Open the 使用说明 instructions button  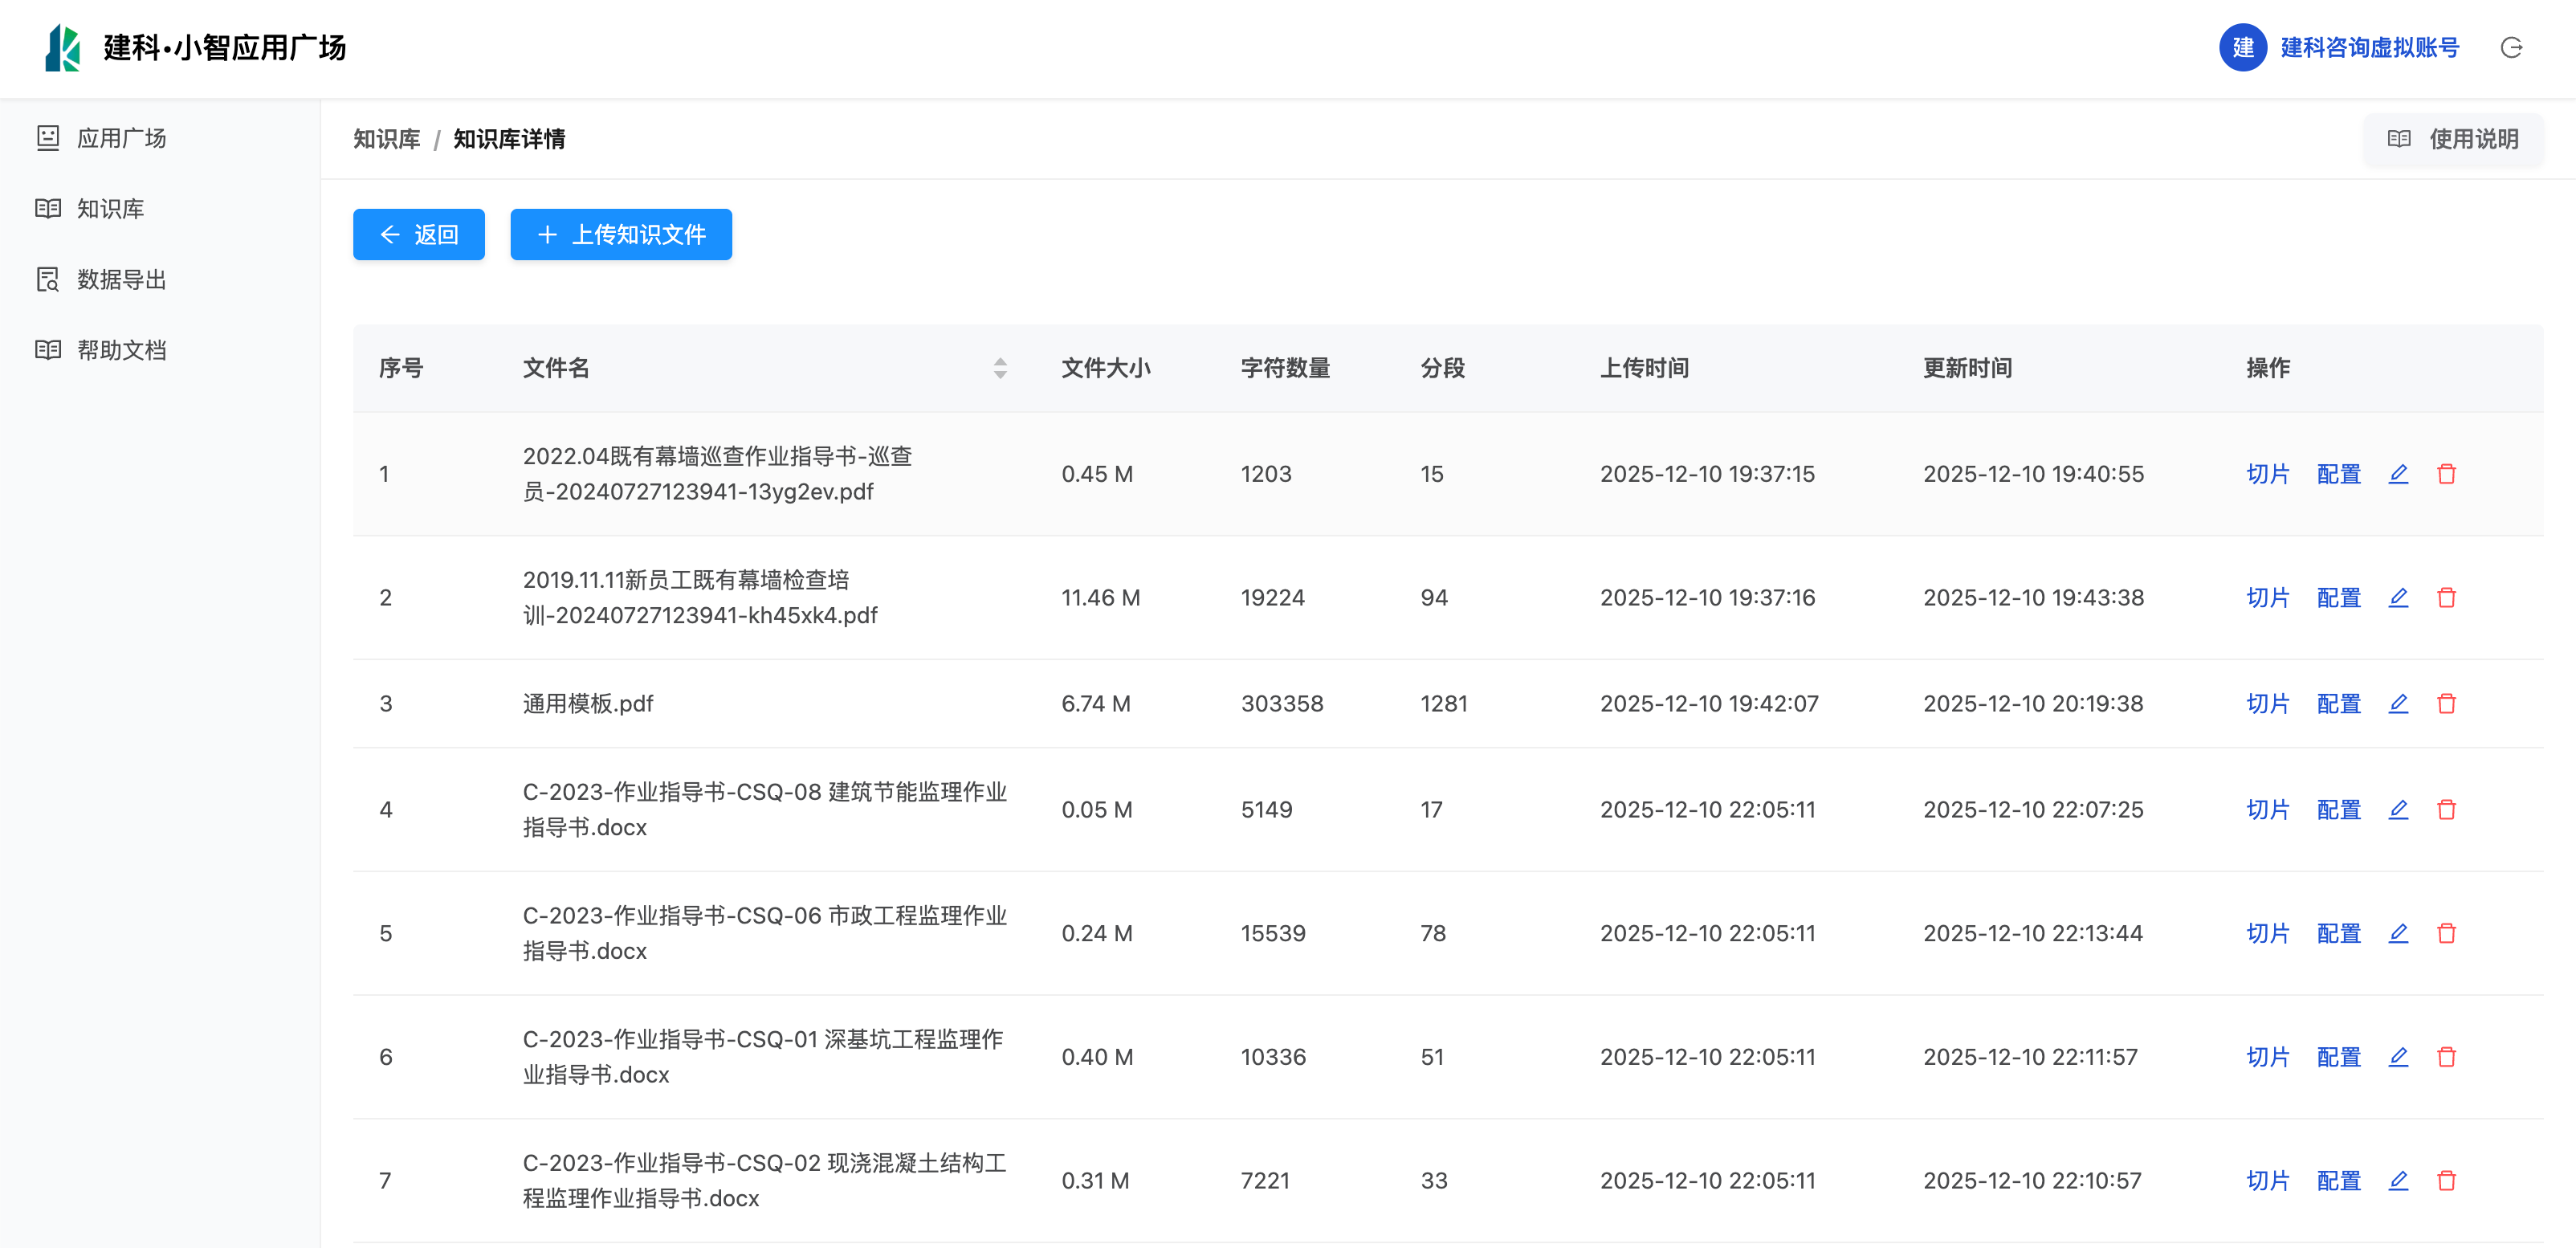[2453, 139]
